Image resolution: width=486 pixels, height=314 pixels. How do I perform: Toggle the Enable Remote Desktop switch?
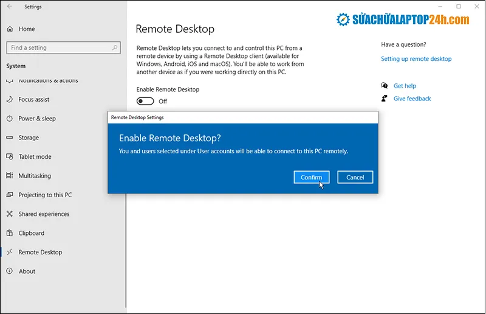click(x=145, y=101)
